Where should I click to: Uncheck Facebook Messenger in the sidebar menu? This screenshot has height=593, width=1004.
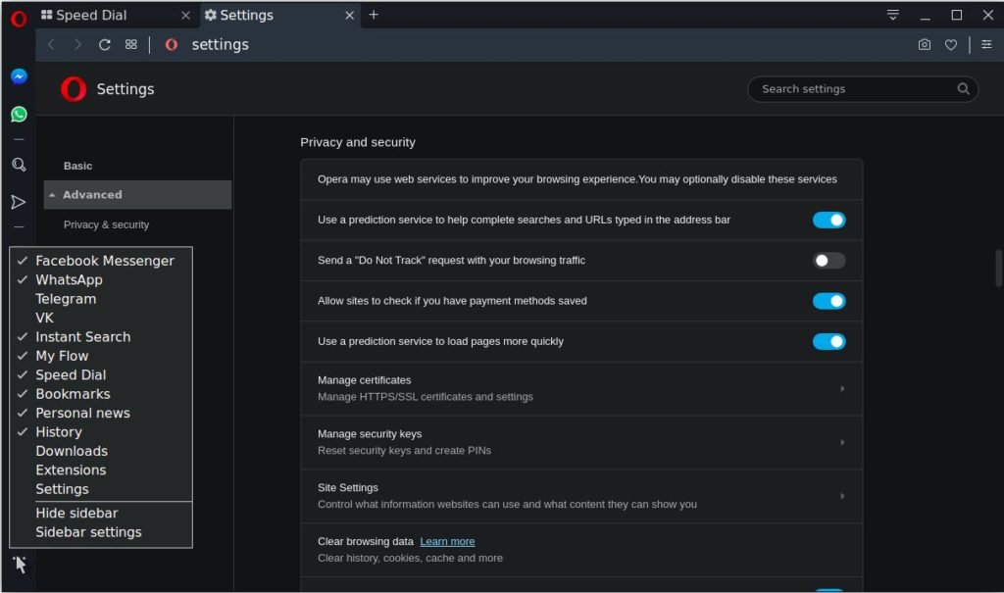[101, 261]
